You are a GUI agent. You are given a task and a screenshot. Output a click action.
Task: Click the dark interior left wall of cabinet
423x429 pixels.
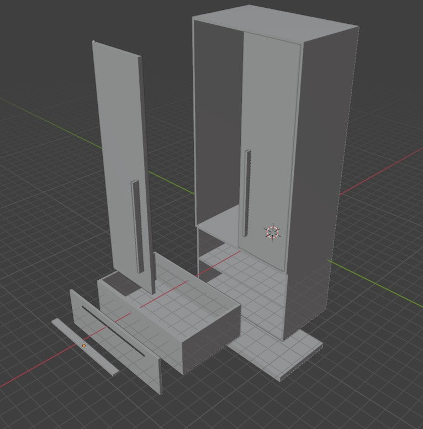217,121
